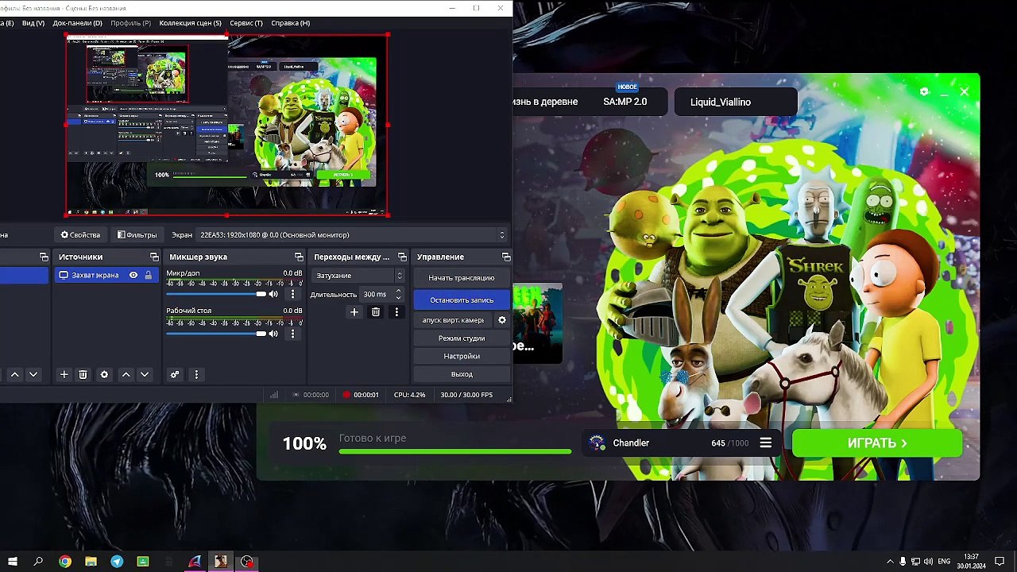
Task: Select the Жизнь в деревне launcher tab
Action: [546, 102]
